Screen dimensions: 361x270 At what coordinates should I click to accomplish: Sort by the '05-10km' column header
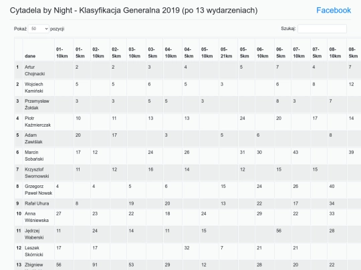tap(209, 49)
